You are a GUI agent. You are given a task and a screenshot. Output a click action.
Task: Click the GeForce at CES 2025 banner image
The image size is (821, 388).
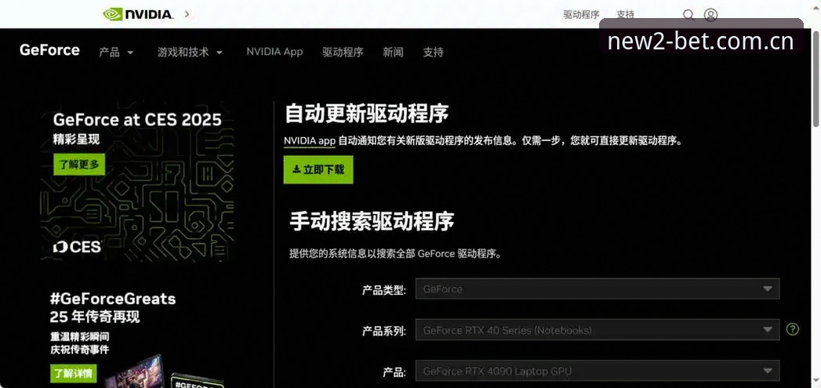coord(137,181)
